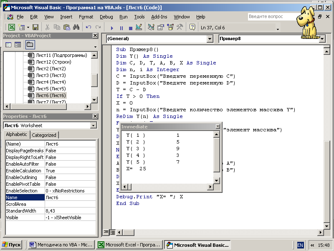Viewport: 334px width, 251px height.
Task: Open the Пример8 procedure dropdown
Action: click(x=322, y=39)
